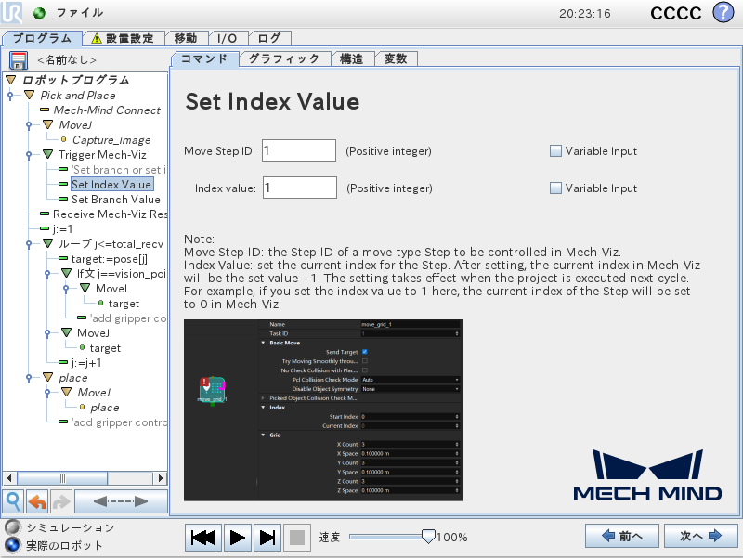Screen dimensions: 743x558
Task: Select the コマンド tab
Action: click(x=204, y=58)
